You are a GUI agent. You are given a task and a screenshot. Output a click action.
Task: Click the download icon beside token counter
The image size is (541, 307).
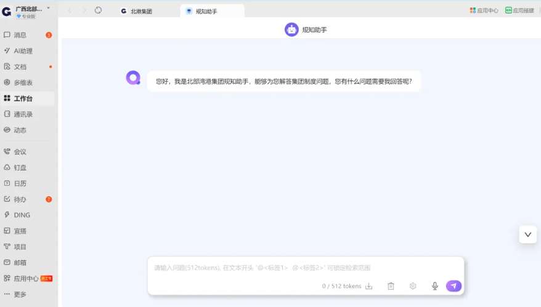click(369, 286)
